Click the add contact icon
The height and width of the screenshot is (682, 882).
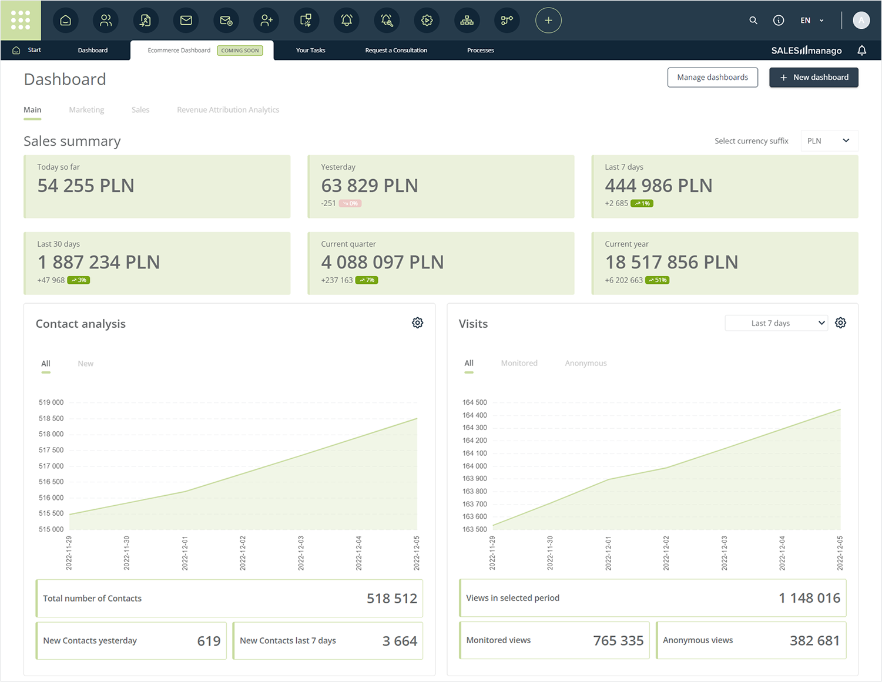pos(266,21)
